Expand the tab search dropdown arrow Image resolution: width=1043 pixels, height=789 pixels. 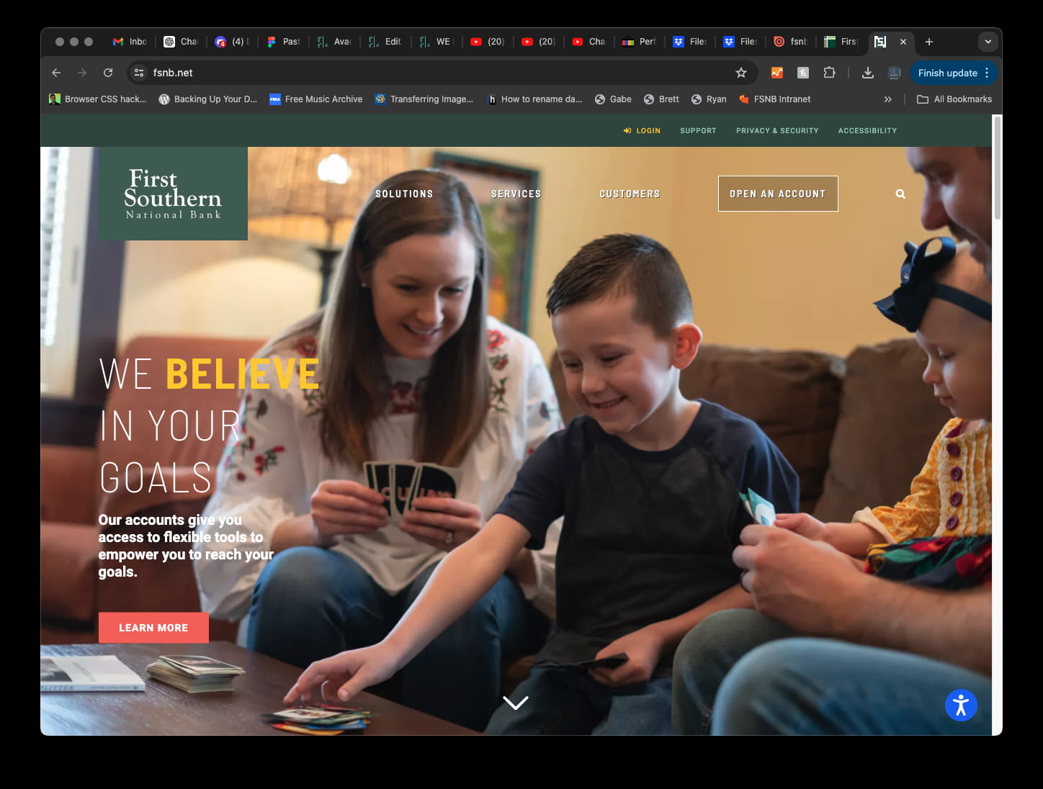(988, 42)
